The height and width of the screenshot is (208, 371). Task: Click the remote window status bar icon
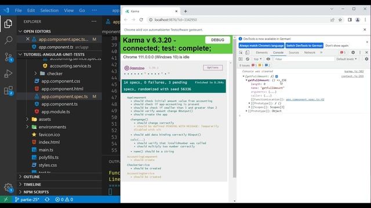pyautogui.click(x=6, y=199)
